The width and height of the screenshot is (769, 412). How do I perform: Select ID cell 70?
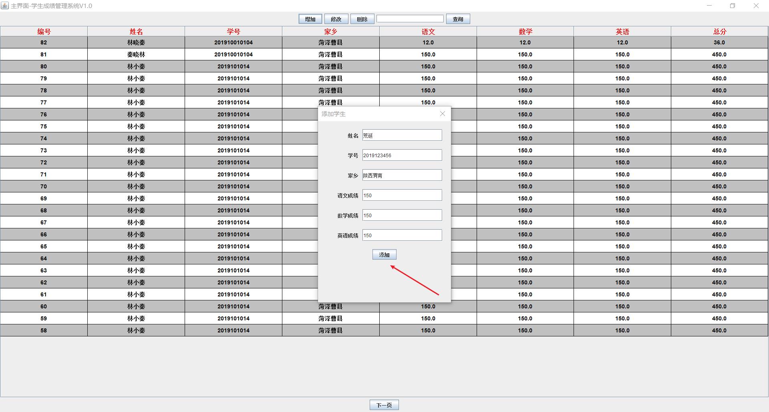click(44, 186)
